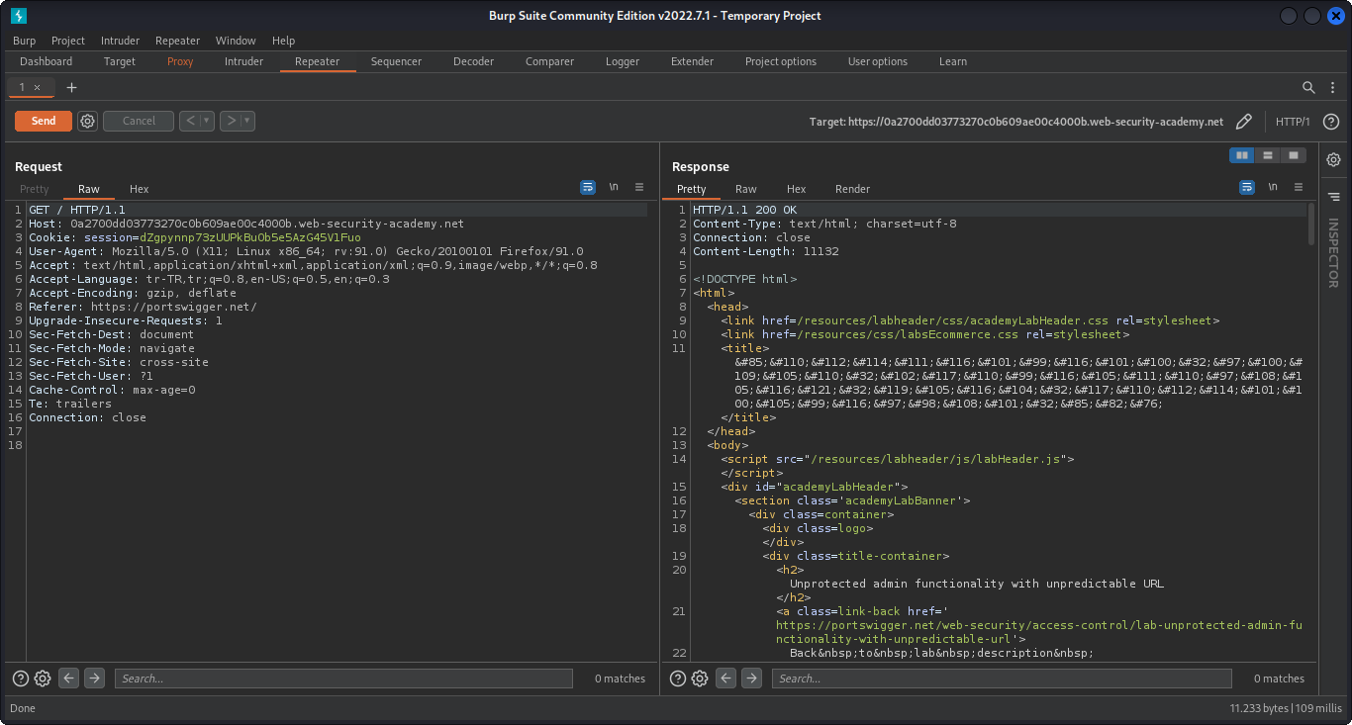Open the User options tab
Image resolution: width=1352 pixels, height=725 pixels.
point(877,61)
